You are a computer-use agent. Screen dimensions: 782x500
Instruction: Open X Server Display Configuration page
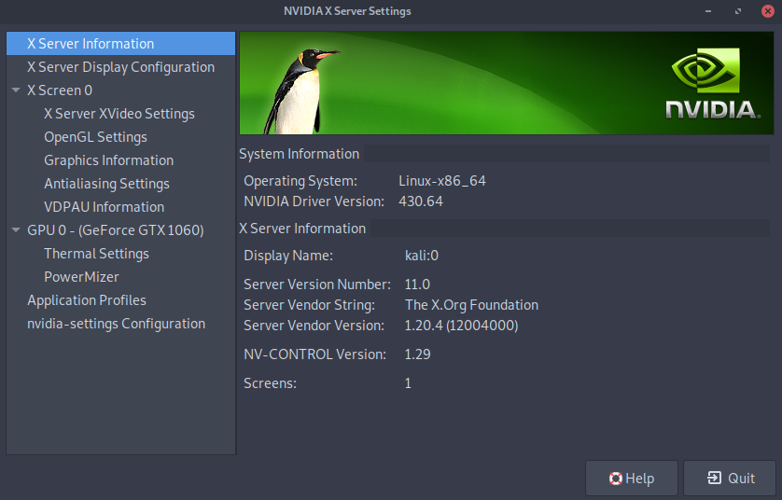click(x=120, y=67)
